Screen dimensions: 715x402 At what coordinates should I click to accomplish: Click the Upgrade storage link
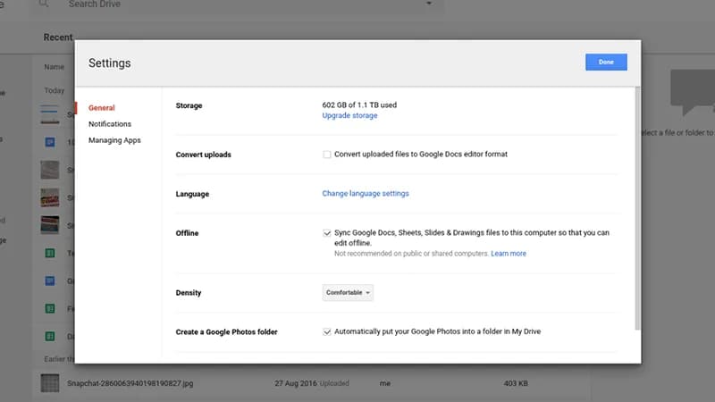click(x=349, y=116)
